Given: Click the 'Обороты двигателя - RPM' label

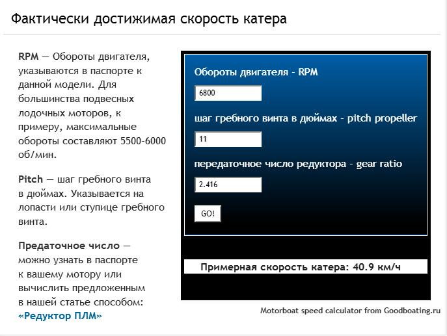Looking at the screenshot, I should click(256, 72).
